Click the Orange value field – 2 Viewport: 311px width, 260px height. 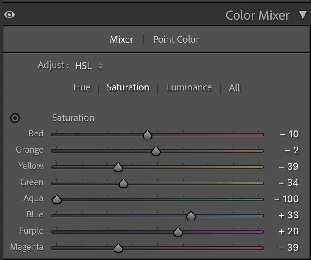(291, 150)
